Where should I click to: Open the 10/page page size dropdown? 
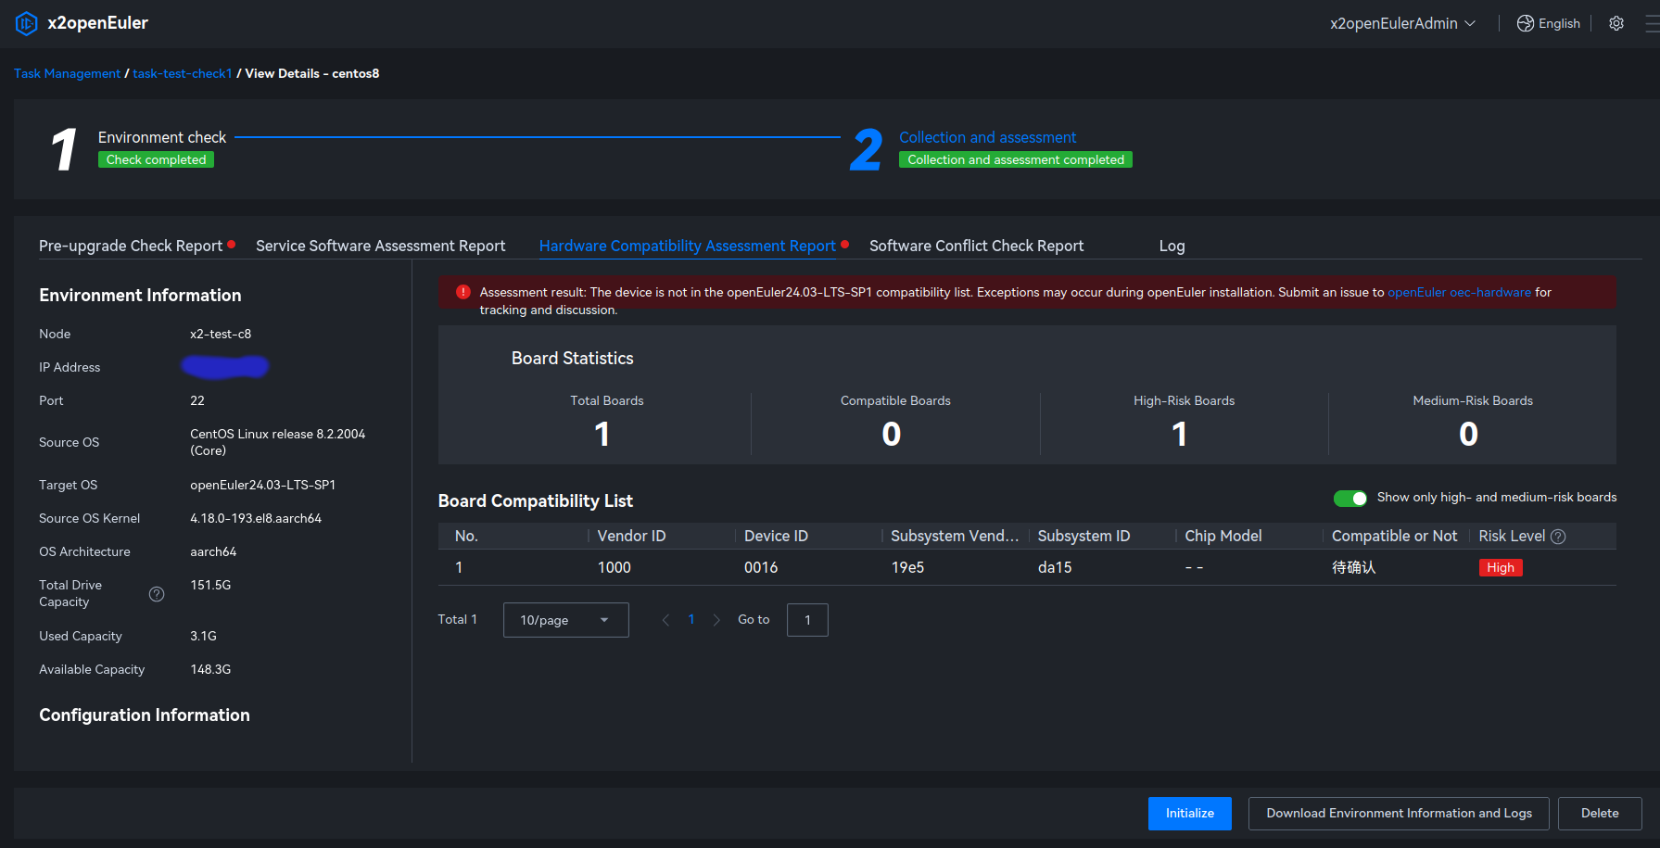click(565, 620)
